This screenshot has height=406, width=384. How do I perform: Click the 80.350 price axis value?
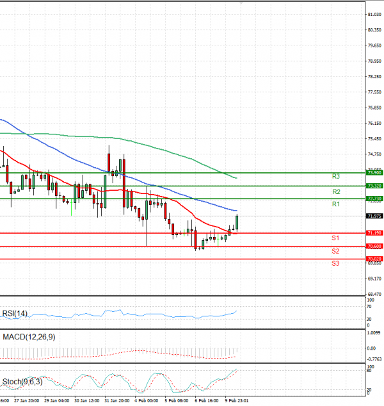[x=374, y=30]
